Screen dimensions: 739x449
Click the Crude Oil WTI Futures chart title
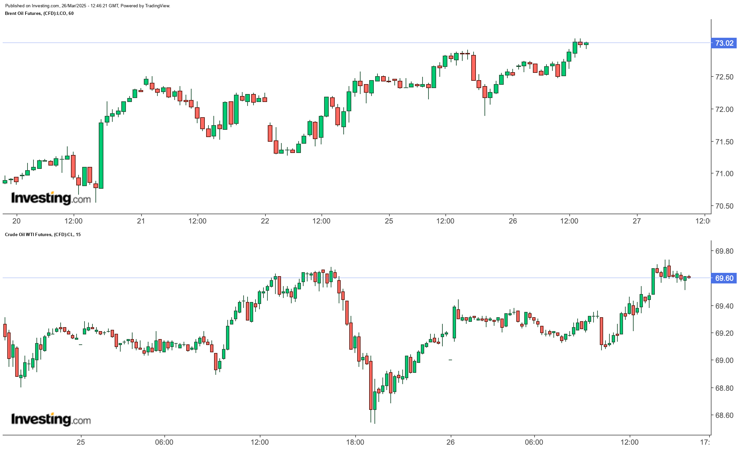tap(43, 234)
